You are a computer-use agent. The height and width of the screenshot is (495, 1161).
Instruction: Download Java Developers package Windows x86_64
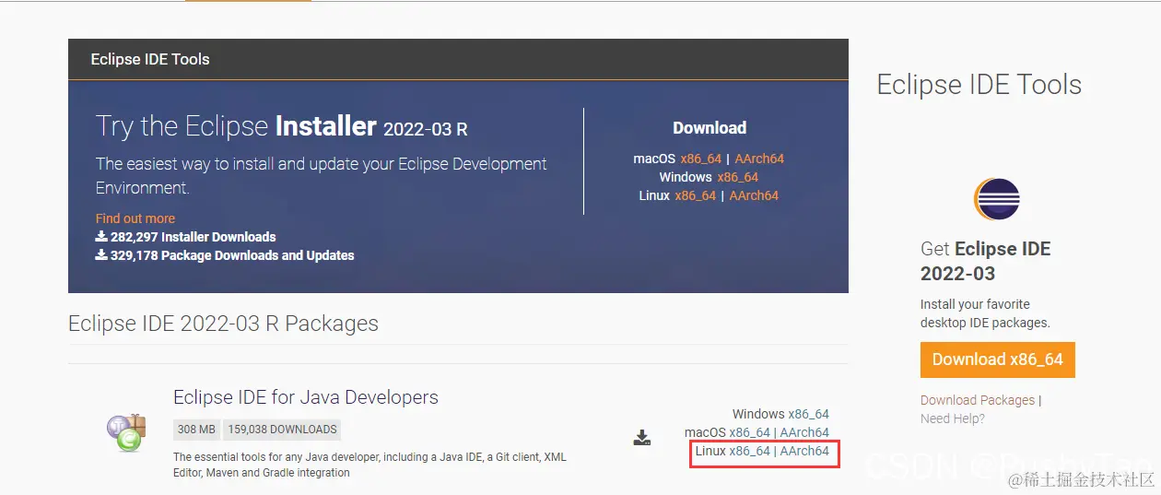(808, 414)
